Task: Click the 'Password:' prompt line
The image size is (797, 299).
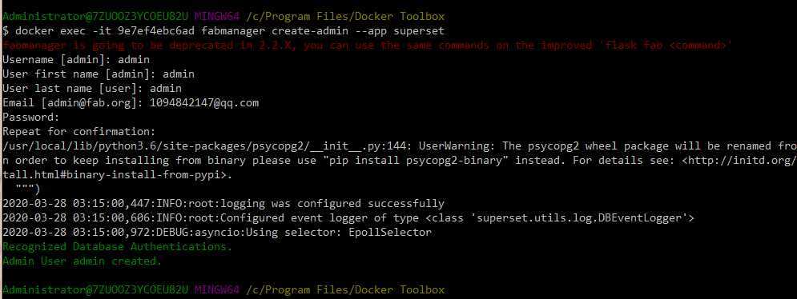Action: (x=31, y=118)
